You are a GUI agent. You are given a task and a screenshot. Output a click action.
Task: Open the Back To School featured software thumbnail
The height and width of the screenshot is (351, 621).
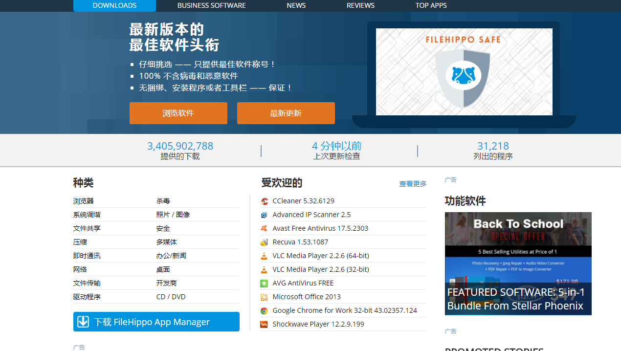click(518, 263)
